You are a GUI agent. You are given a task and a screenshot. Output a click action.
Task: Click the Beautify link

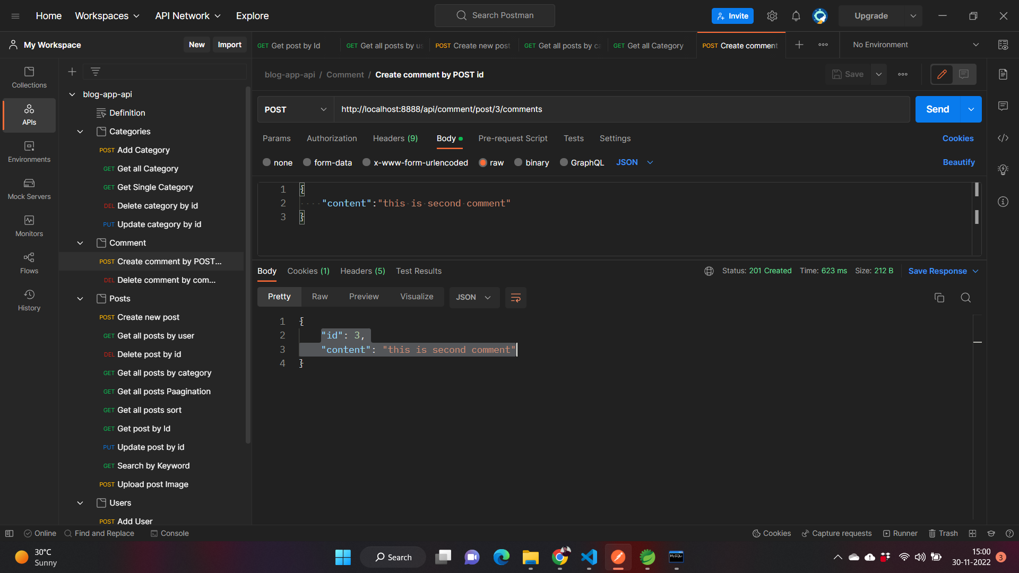(958, 162)
